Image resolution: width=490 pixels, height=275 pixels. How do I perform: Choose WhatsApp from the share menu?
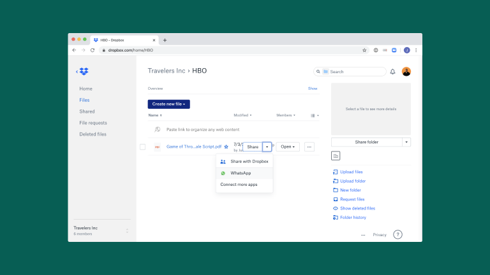tap(241, 173)
